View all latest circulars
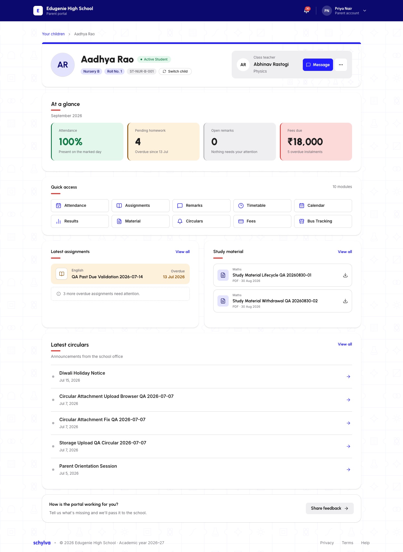Image resolution: width=403 pixels, height=552 pixels. tap(345, 344)
